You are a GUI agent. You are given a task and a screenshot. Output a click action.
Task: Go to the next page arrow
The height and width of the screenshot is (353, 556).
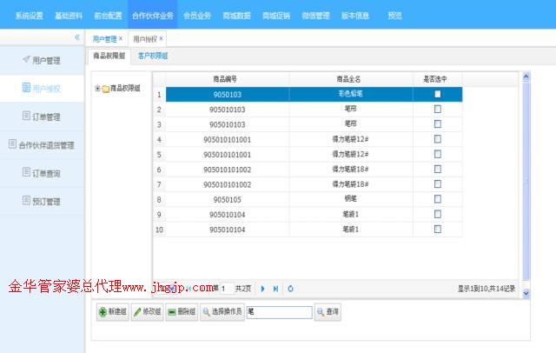[262, 289]
